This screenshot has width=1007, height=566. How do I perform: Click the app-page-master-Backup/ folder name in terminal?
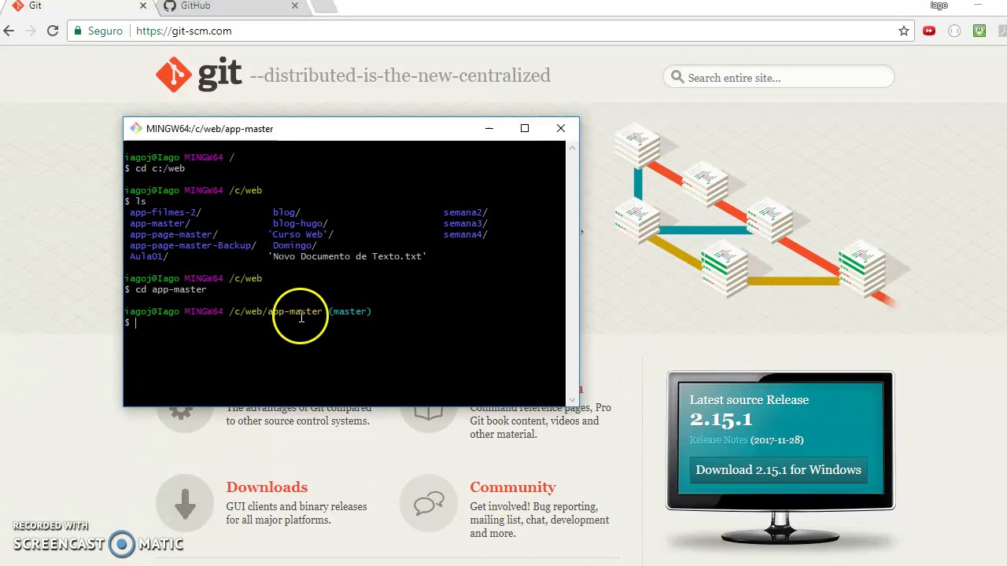193,245
